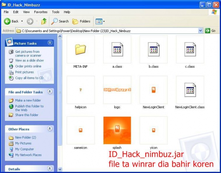Select the NewLoginClient image thumbnail

[153, 90]
